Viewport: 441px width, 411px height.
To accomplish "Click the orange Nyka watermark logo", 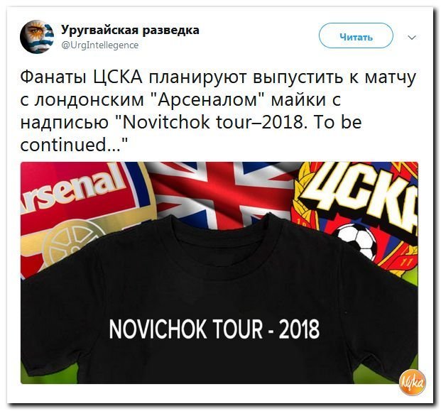I will tap(413, 382).
